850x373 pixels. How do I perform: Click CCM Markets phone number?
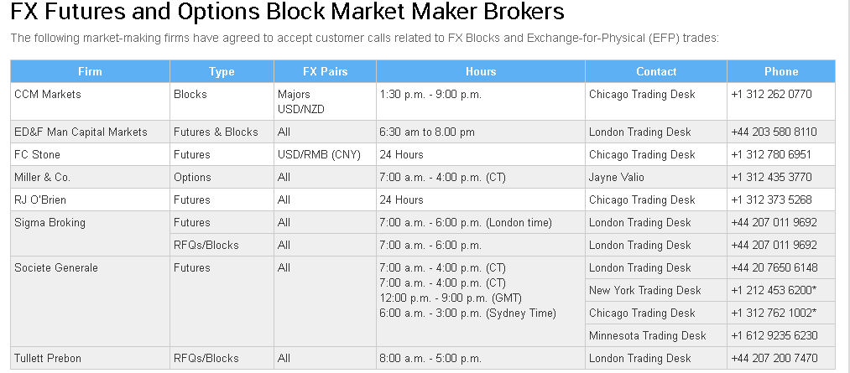pyautogui.click(x=771, y=95)
